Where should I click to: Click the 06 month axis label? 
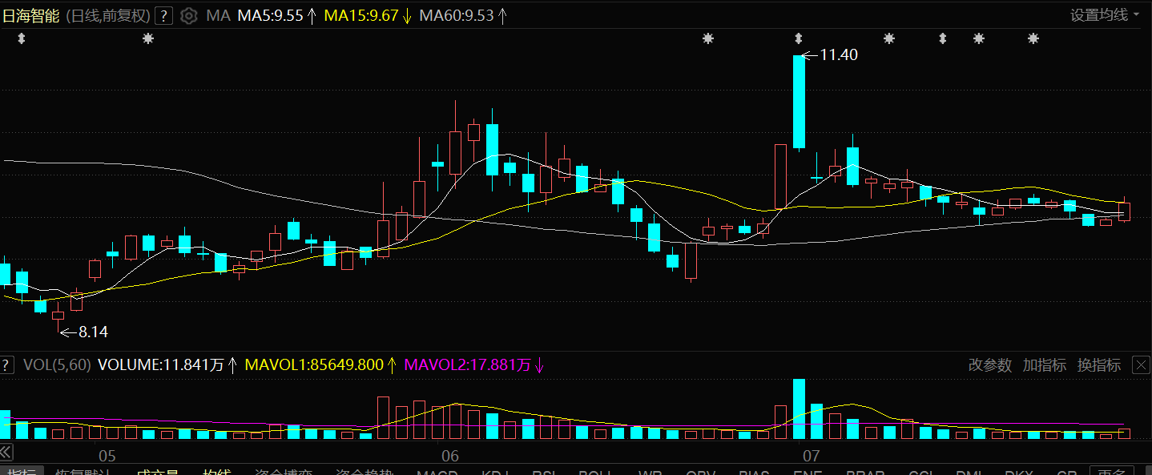coord(449,457)
